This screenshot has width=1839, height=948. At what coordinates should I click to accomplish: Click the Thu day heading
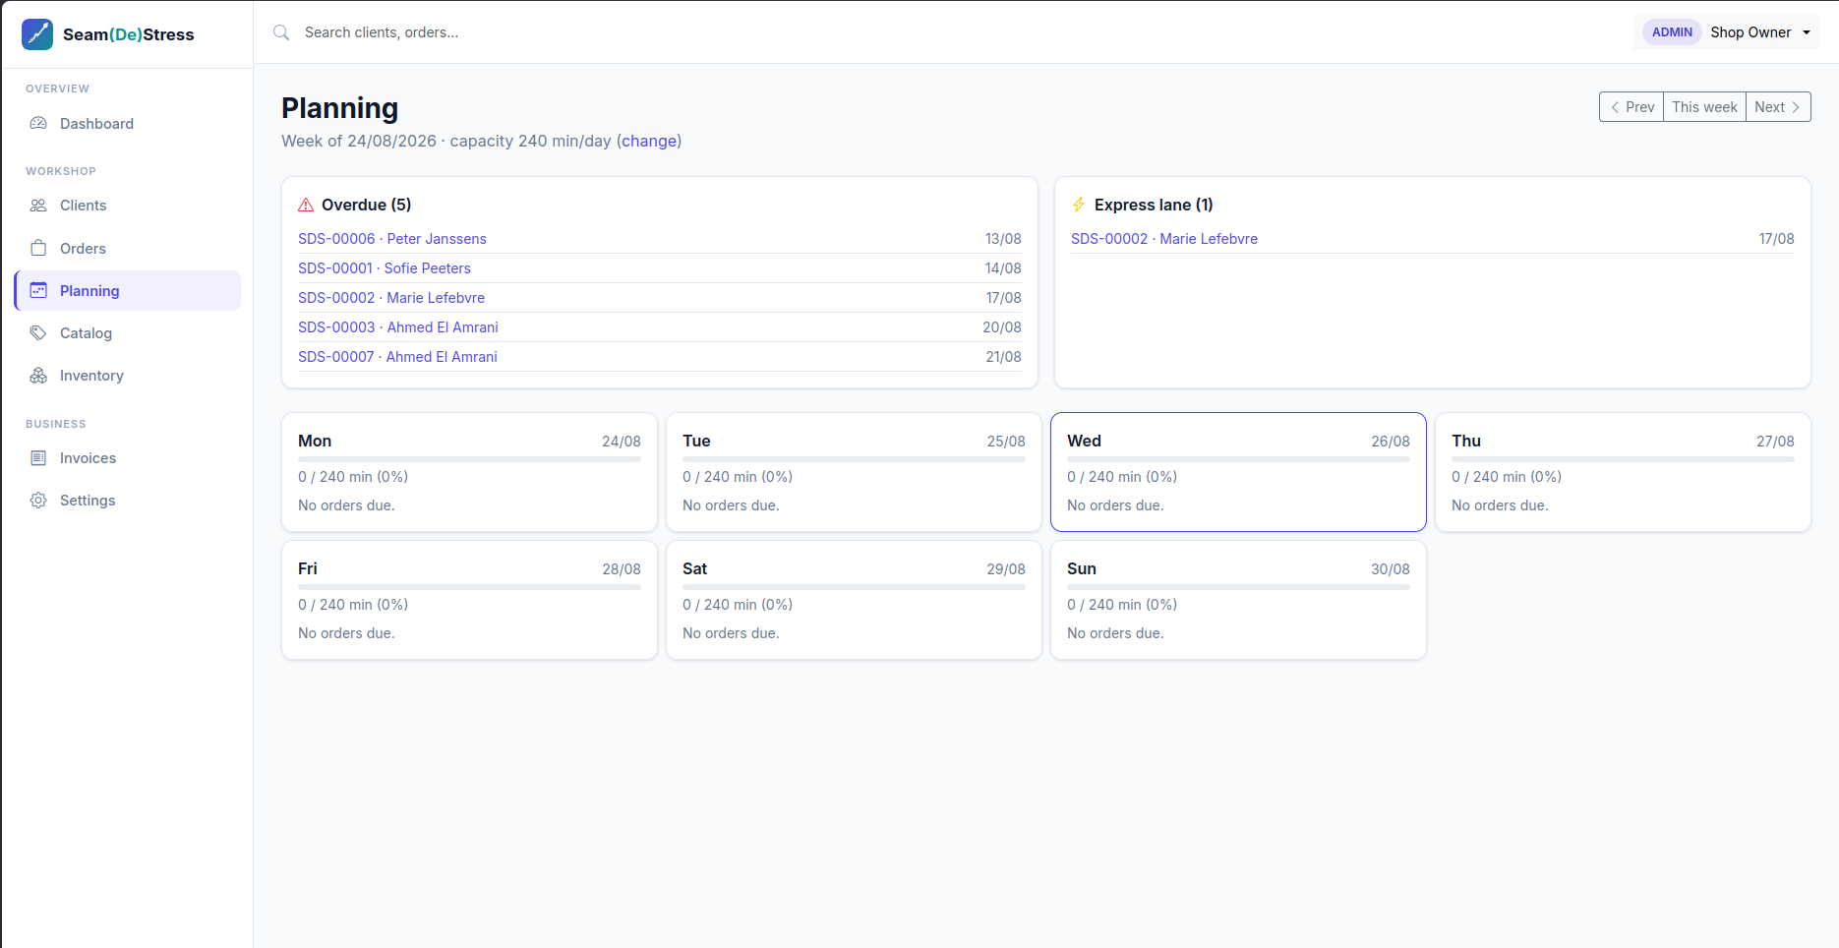(x=1466, y=441)
